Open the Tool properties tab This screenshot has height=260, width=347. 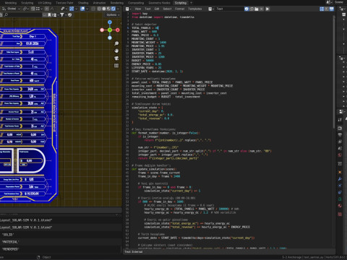coord(340,120)
